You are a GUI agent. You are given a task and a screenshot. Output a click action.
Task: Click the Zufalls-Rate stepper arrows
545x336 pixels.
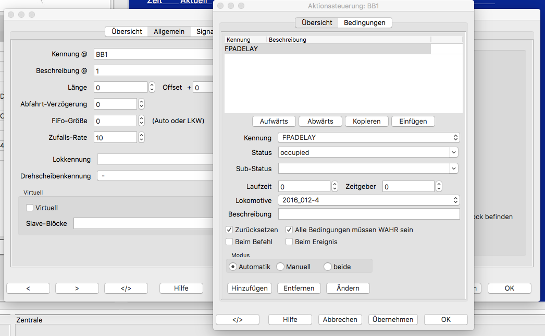[x=141, y=137]
